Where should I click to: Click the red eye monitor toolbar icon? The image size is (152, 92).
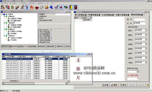(x=61, y=7)
